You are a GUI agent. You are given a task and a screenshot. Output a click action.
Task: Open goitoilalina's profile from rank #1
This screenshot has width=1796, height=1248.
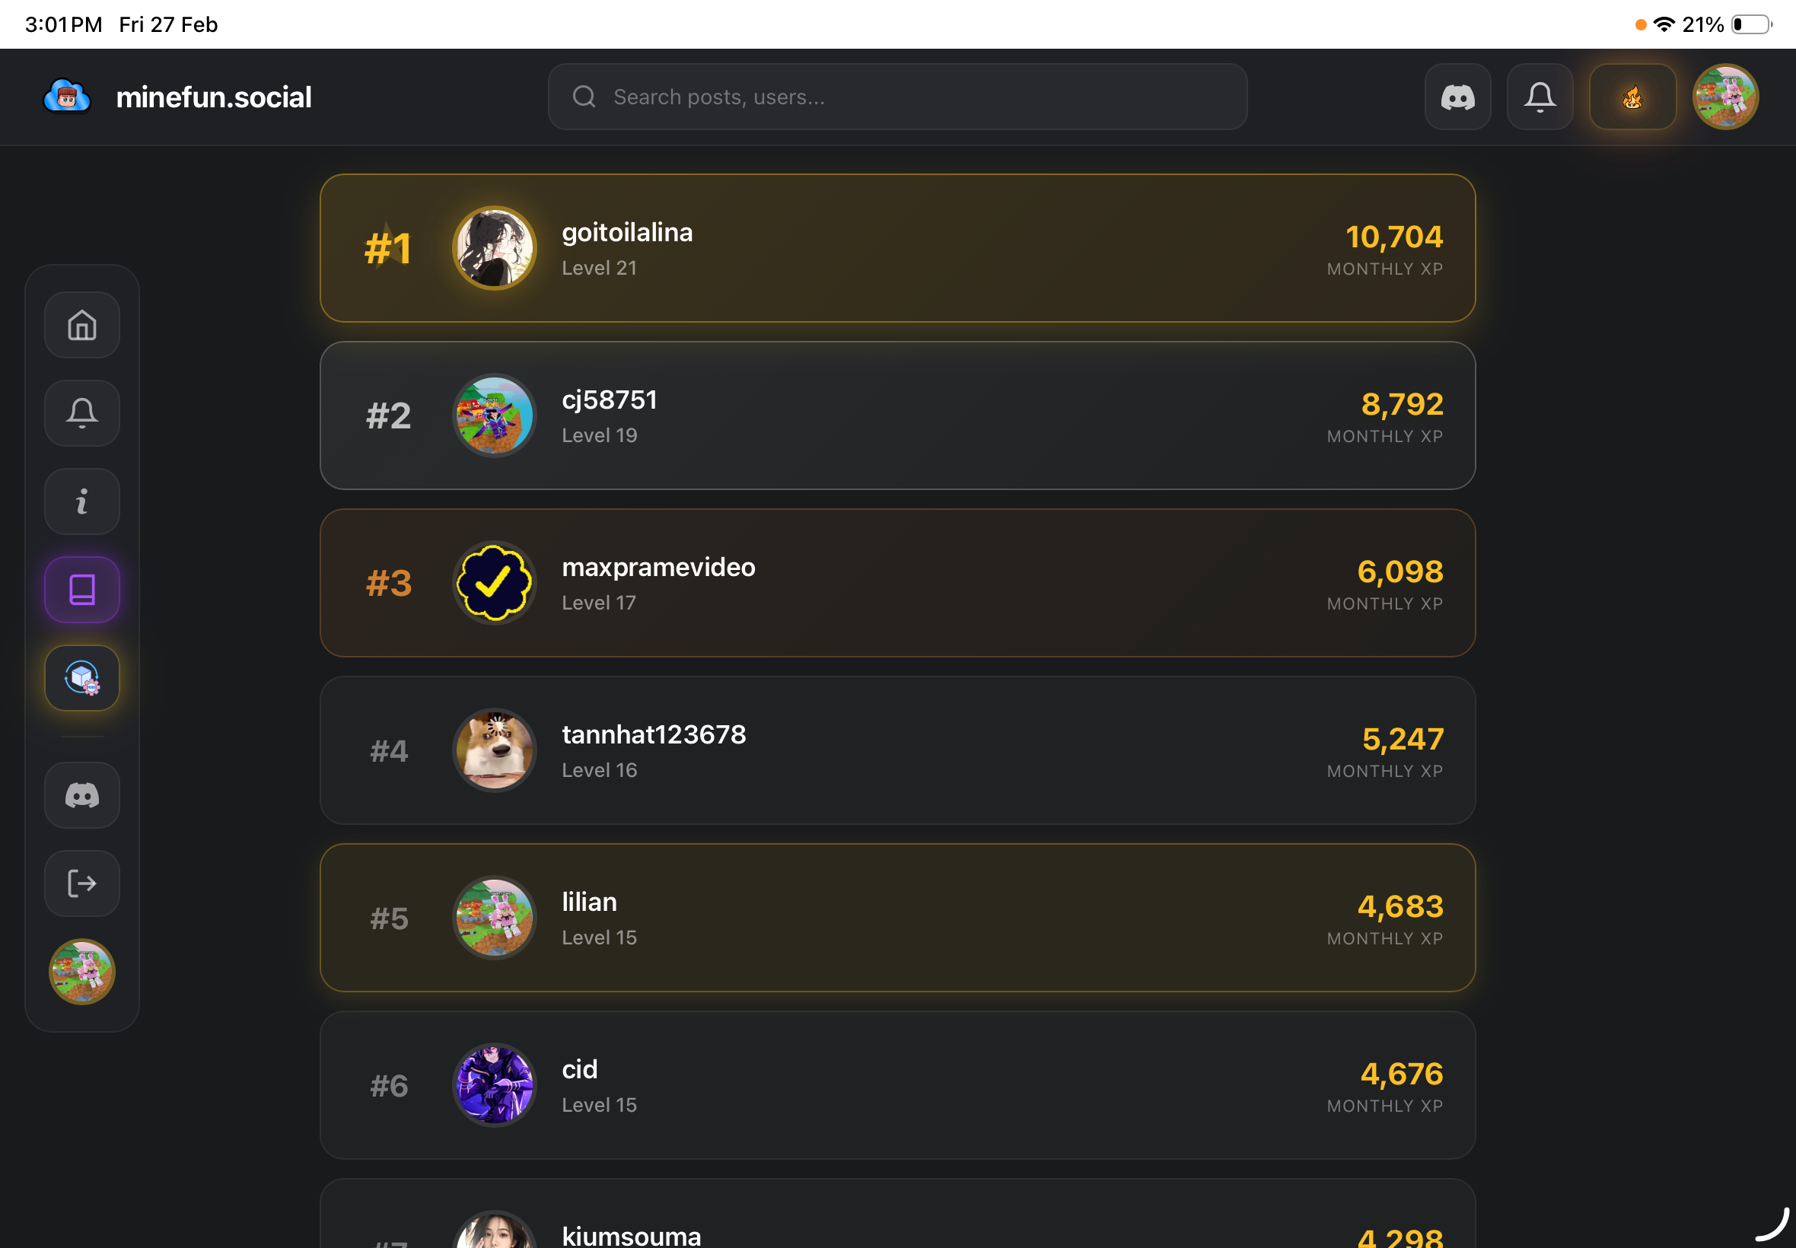626,233
